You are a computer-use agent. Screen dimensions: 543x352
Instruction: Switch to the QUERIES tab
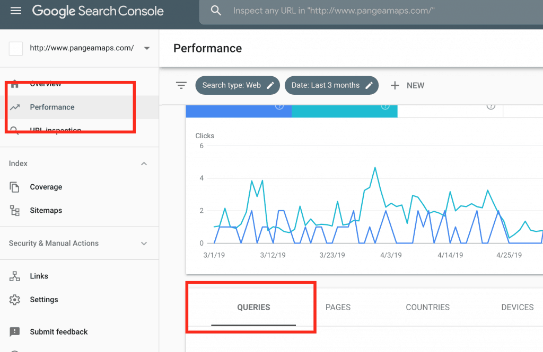click(253, 308)
